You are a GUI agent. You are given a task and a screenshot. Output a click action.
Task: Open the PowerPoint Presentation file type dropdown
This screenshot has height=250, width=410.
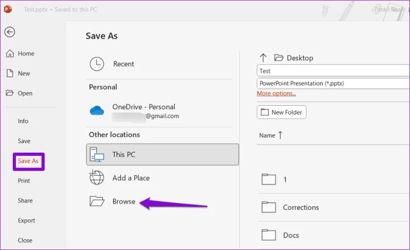pos(334,83)
